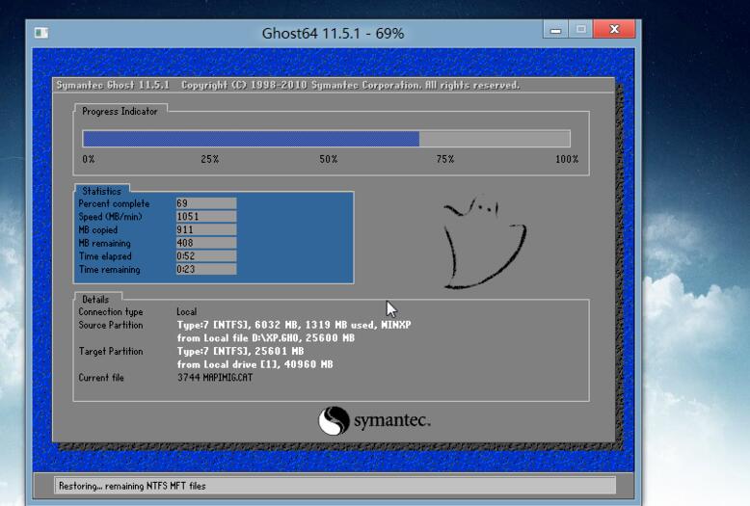Click the 25% progress scale label
This screenshot has height=506, width=750.
click(x=210, y=159)
